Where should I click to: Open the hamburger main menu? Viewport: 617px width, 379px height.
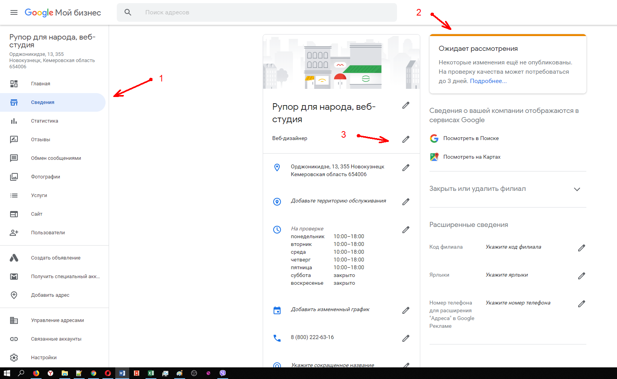pos(14,12)
